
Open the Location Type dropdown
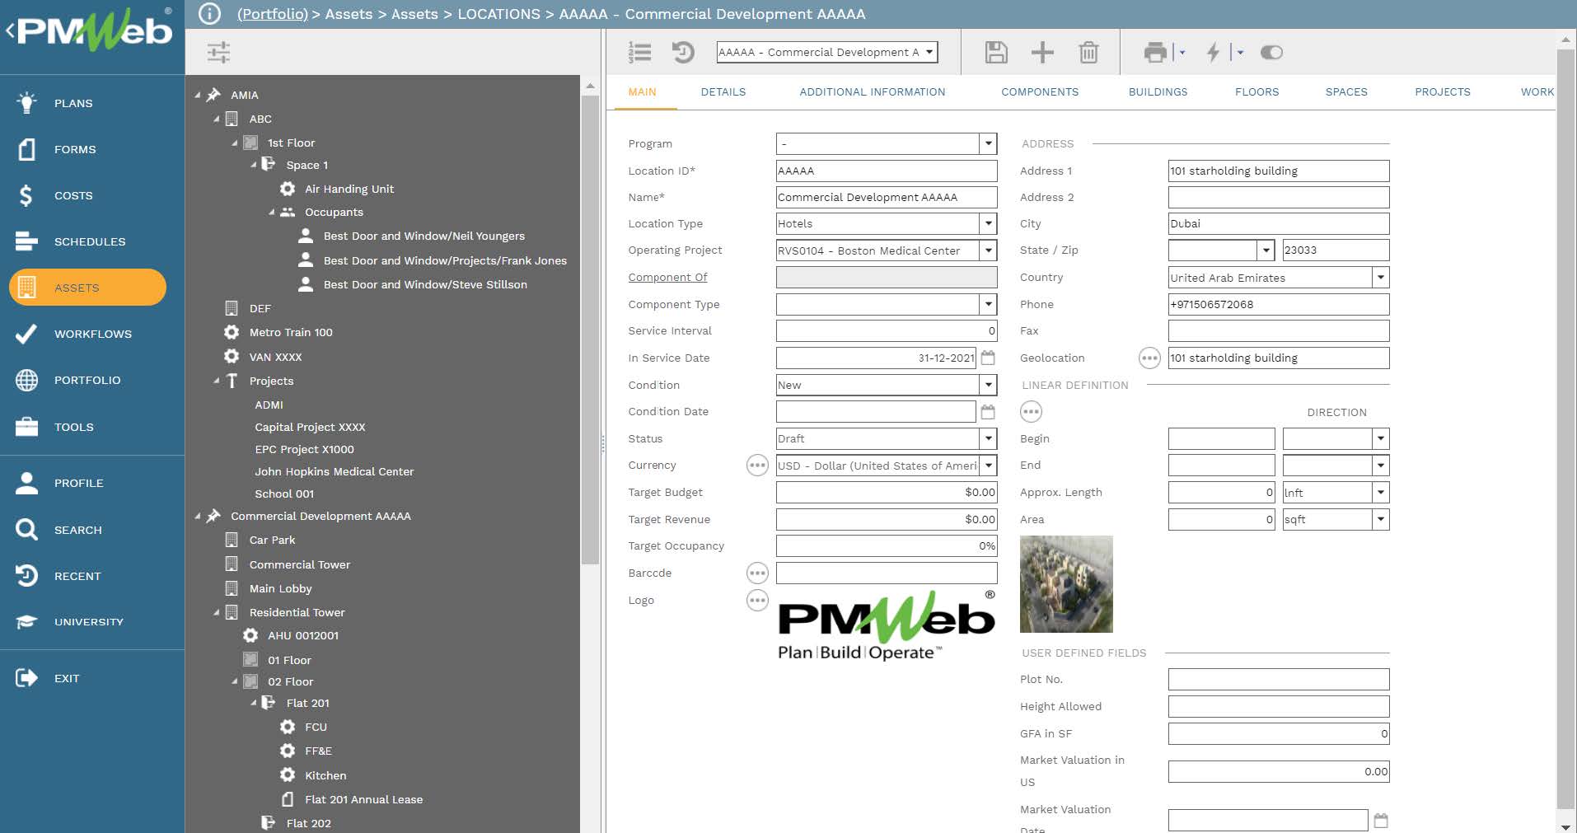pos(988,224)
